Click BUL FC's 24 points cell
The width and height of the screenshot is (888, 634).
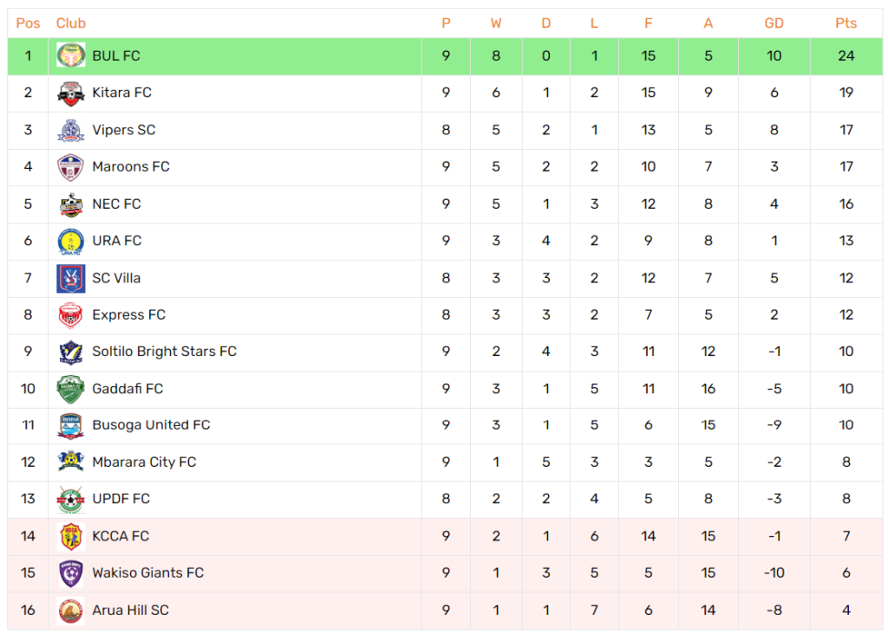(x=846, y=56)
